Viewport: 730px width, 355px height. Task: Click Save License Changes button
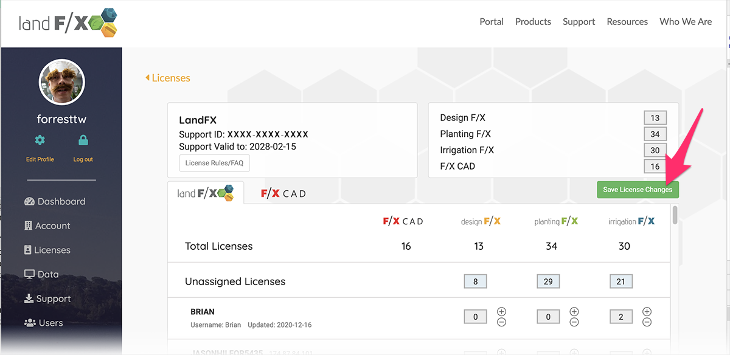[638, 190]
